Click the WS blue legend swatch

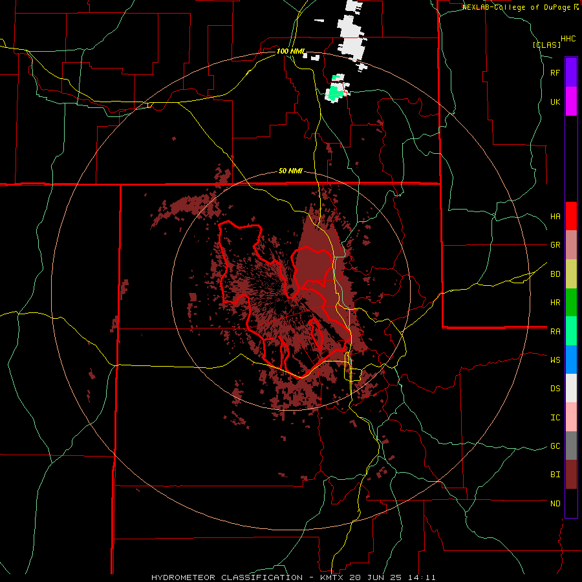pos(571,360)
